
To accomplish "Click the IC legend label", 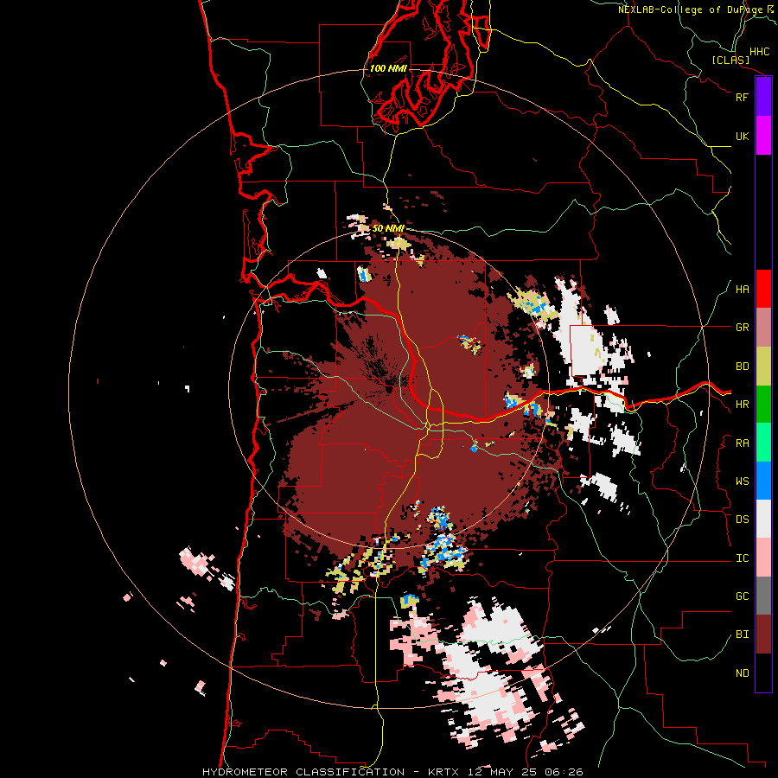I will tap(742, 558).
